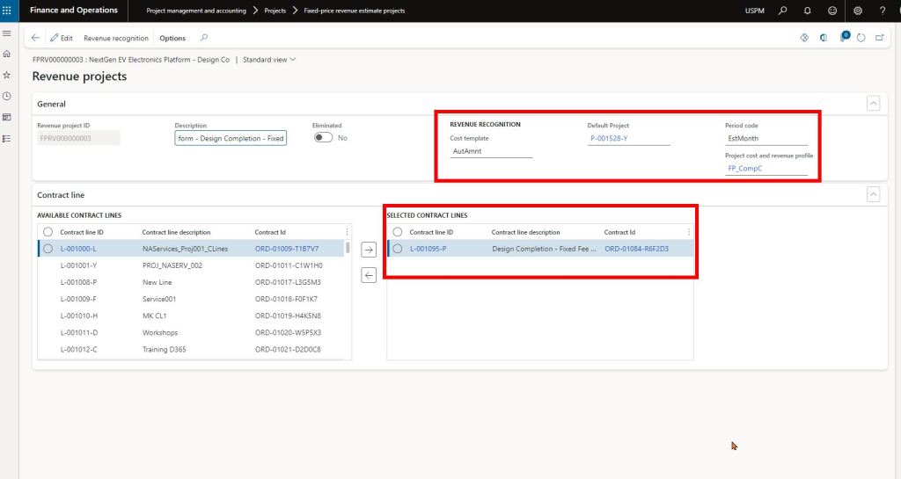Collapse the Contract line section
The height and width of the screenshot is (479, 901).
coord(873,194)
